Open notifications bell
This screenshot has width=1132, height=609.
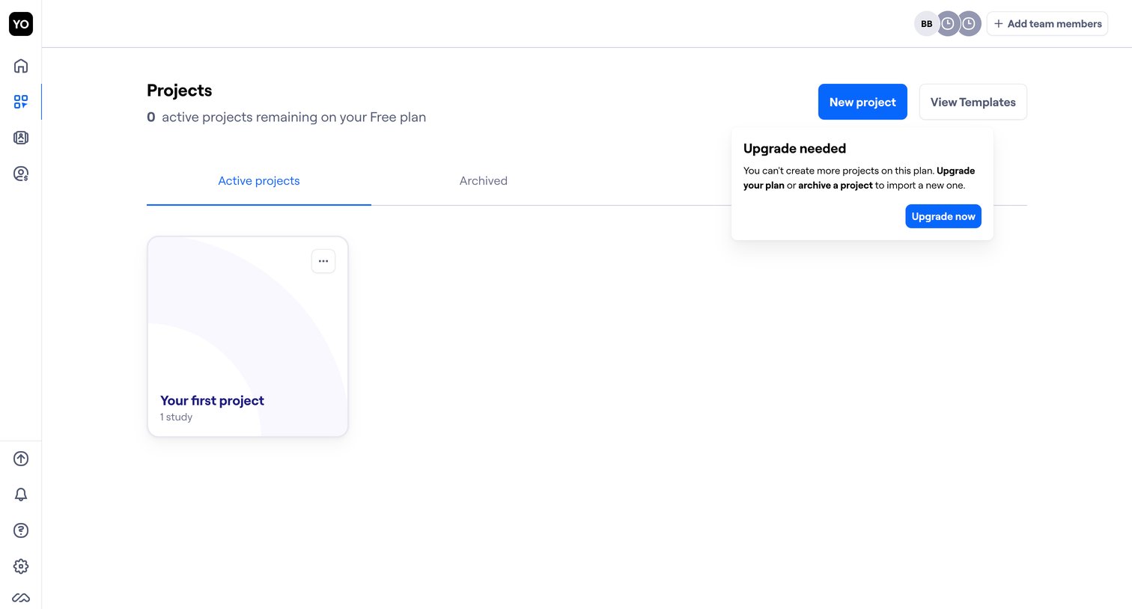[21, 495]
